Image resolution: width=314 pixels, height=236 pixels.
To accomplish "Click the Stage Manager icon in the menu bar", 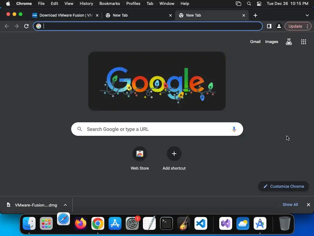I will (238, 4).
